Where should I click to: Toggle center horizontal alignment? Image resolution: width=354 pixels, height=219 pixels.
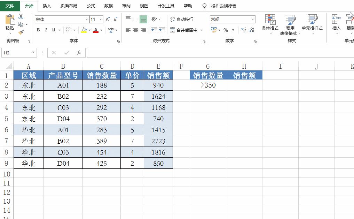tap(136, 30)
